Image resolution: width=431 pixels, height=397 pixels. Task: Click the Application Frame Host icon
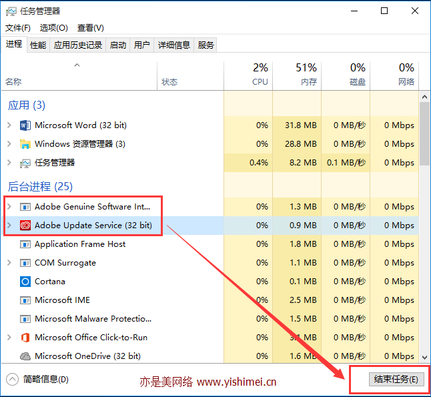pyautogui.click(x=25, y=244)
